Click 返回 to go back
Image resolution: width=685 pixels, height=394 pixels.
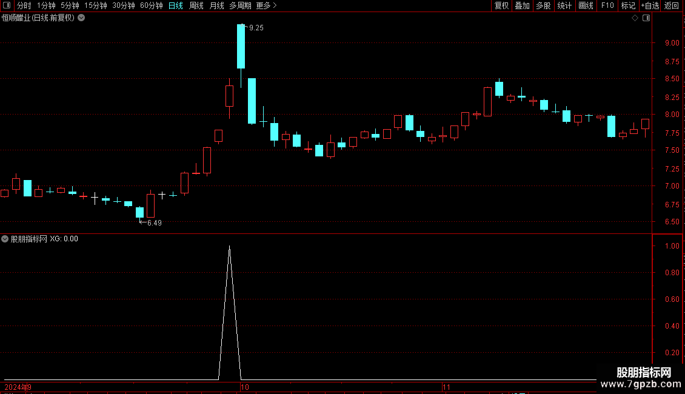[x=672, y=5]
